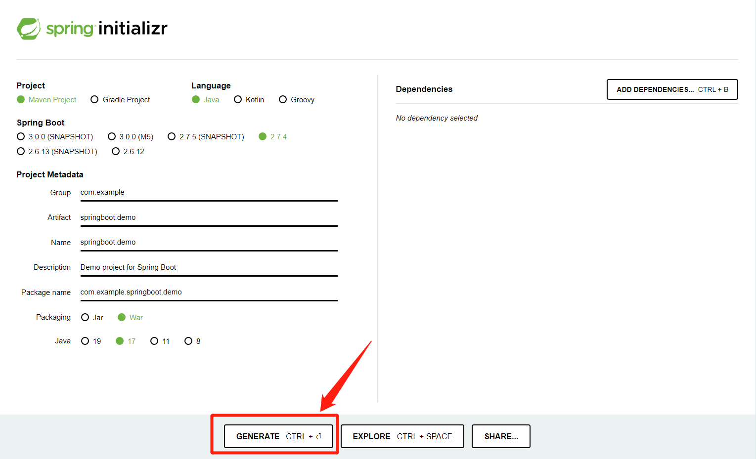The width and height of the screenshot is (756, 459).
Task: Focus the Group input field
Action: (x=209, y=193)
